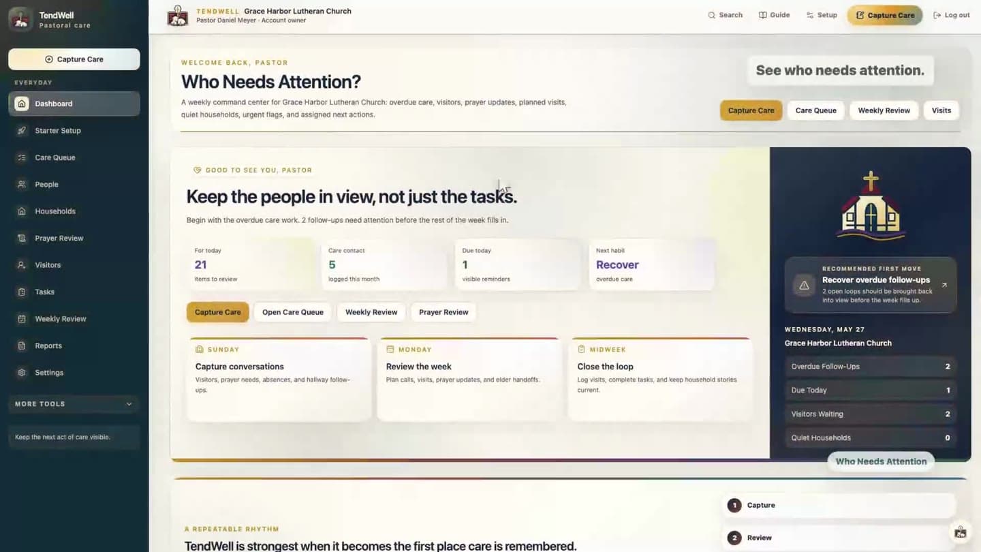Click the Search magnifier icon in header
This screenshot has height=552, width=981.
click(x=711, y=15)
